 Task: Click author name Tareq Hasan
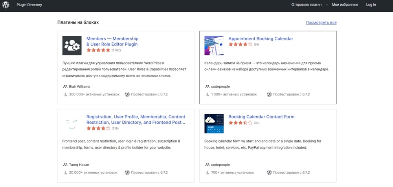point(79,165)
